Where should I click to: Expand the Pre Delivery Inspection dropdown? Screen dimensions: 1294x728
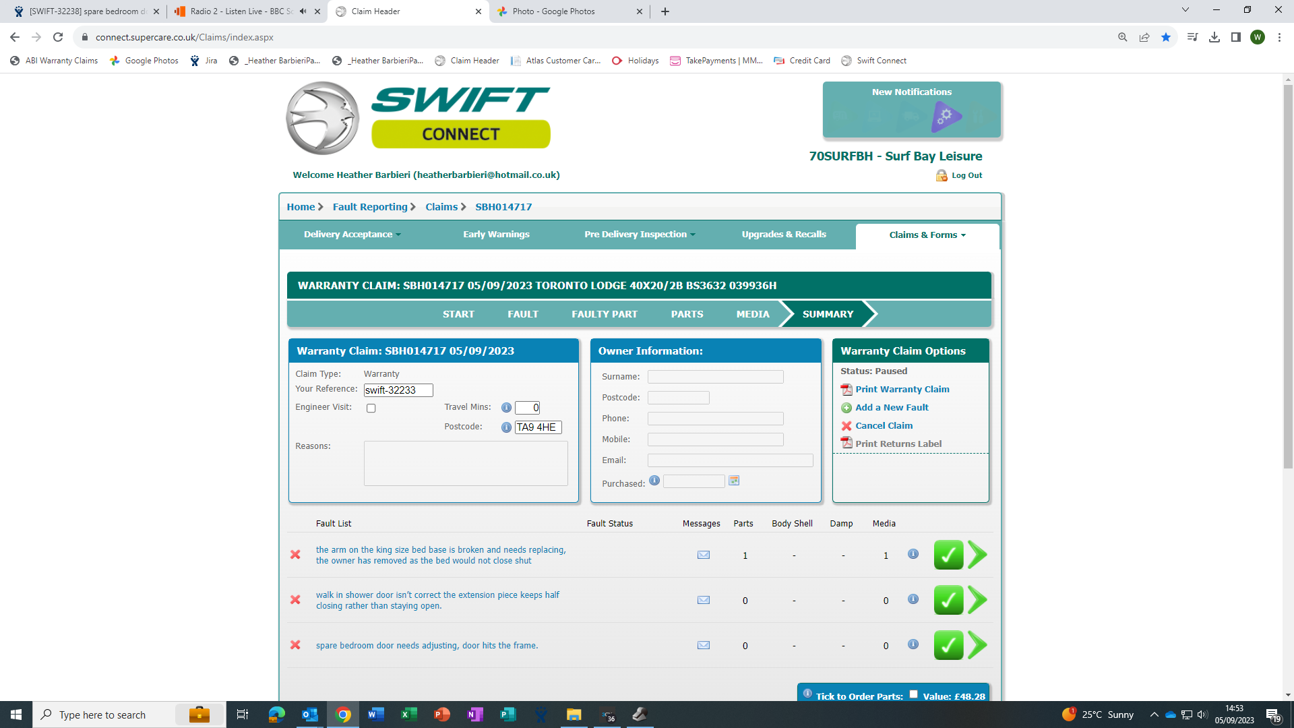[639, 235]
